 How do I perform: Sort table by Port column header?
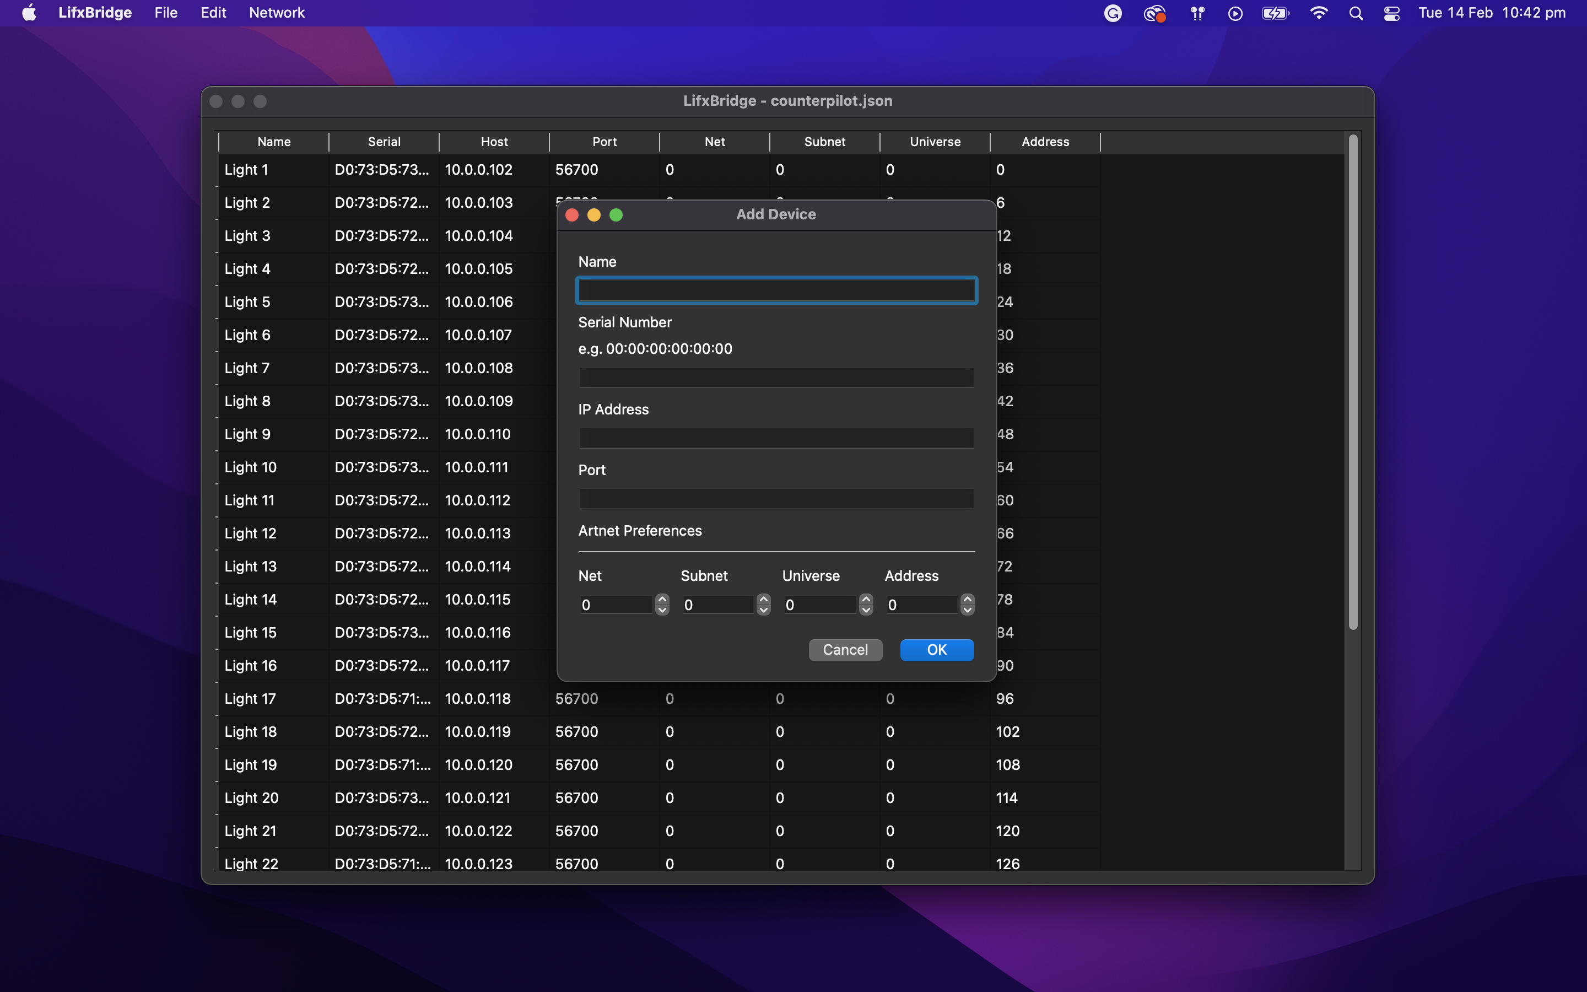pos(604,142)
